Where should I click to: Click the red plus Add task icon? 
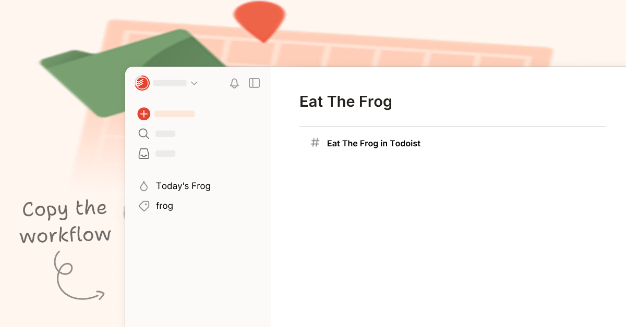pyautogui.click(x=143, y=114)
